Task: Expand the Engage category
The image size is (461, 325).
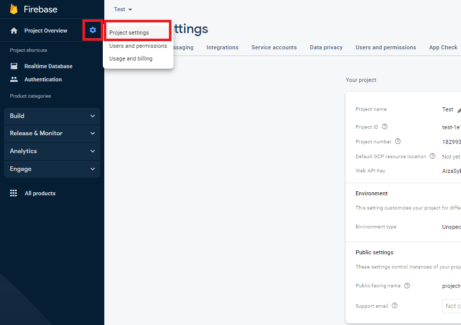Action: [52, 169]
